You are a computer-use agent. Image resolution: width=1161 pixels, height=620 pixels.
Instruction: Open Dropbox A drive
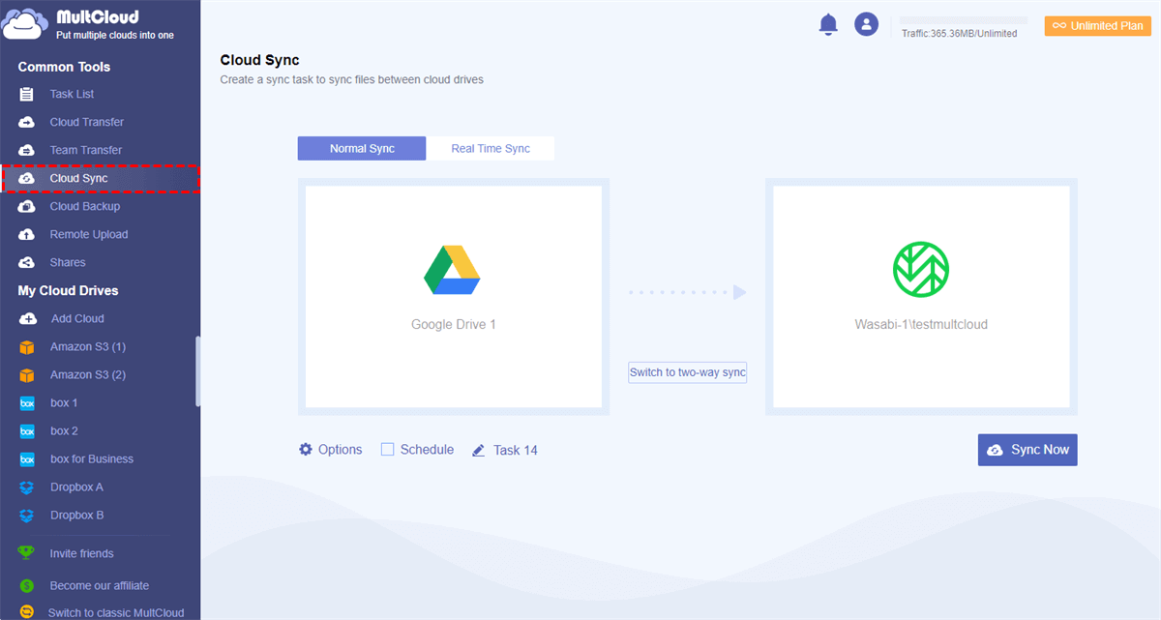tap(76, 487)
